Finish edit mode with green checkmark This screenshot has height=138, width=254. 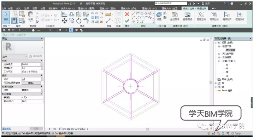127,21
